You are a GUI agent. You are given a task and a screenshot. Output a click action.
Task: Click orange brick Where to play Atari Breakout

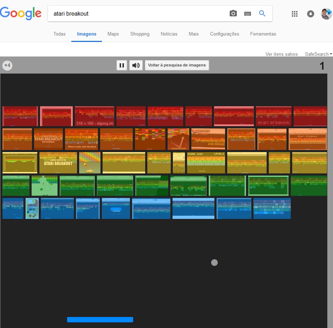82,139
